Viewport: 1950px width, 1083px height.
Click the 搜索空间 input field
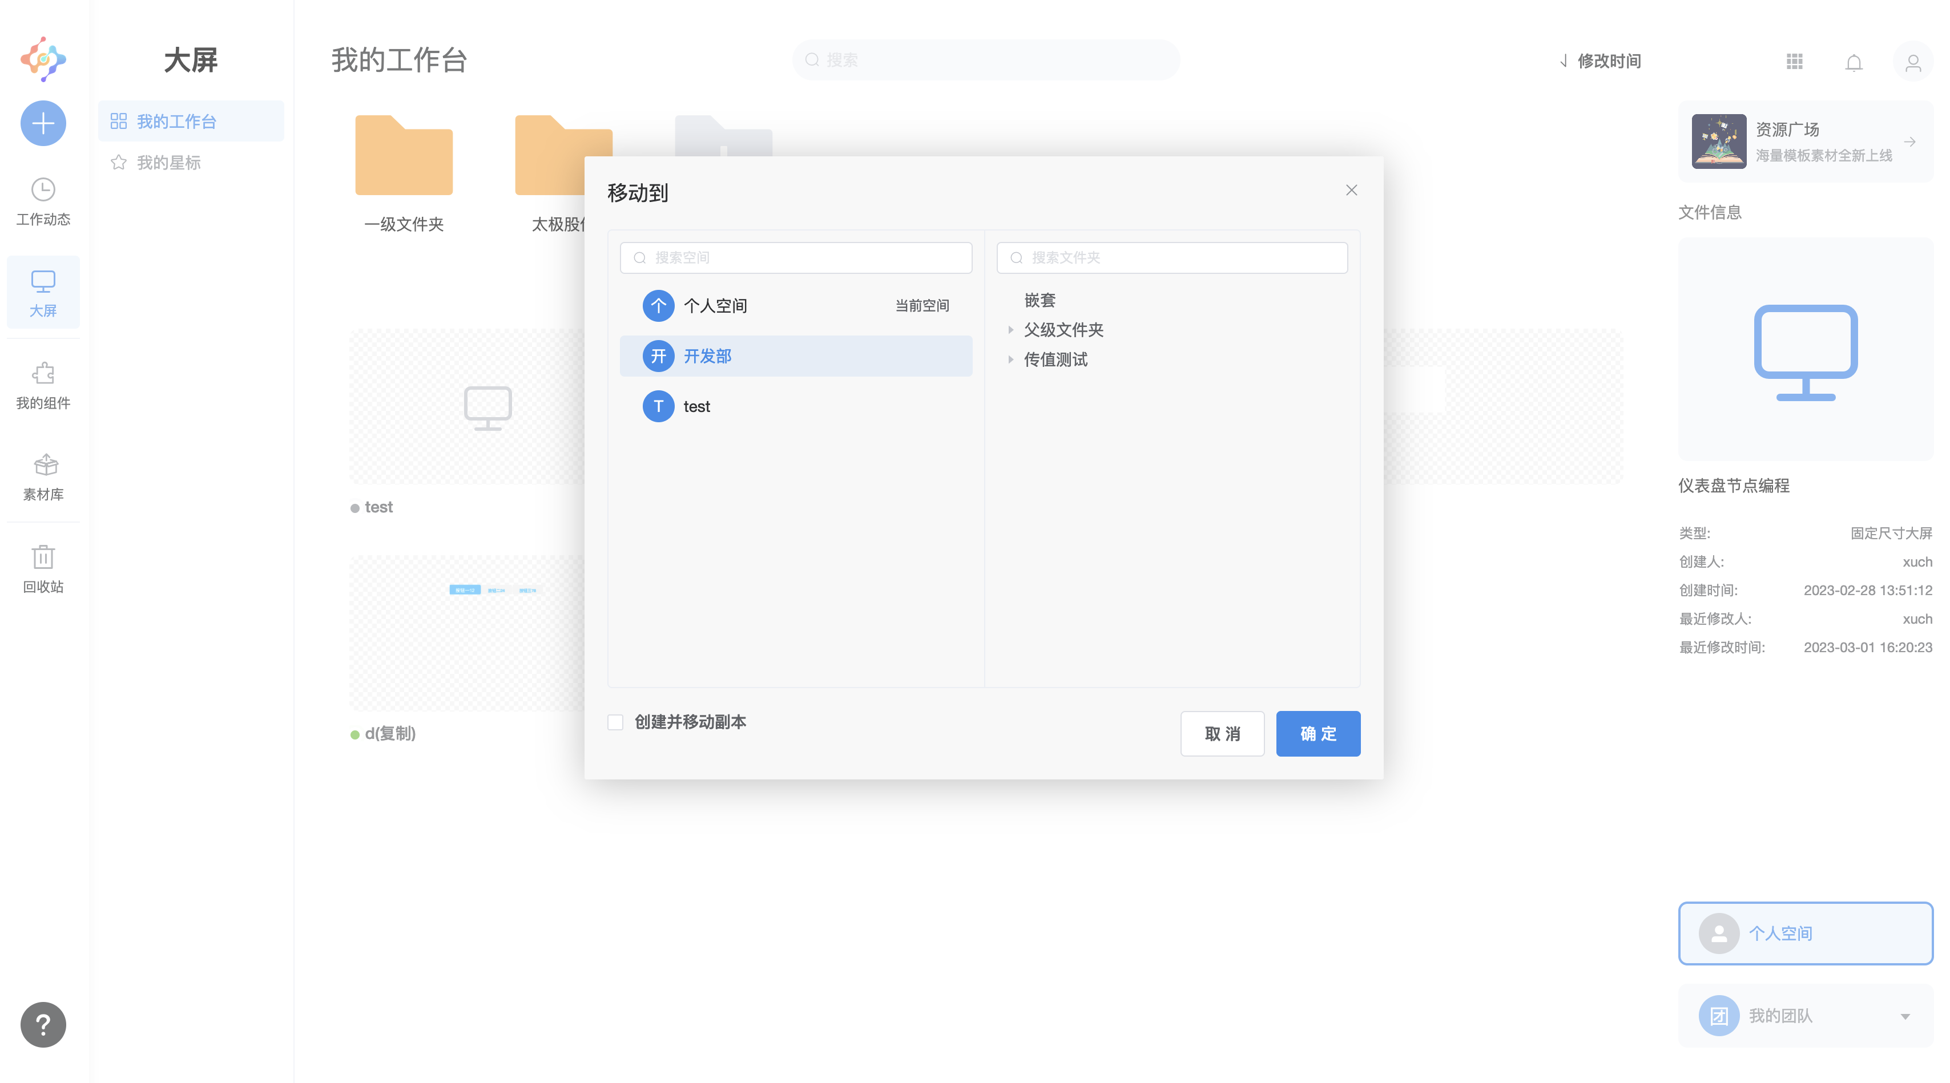point(796,257)
